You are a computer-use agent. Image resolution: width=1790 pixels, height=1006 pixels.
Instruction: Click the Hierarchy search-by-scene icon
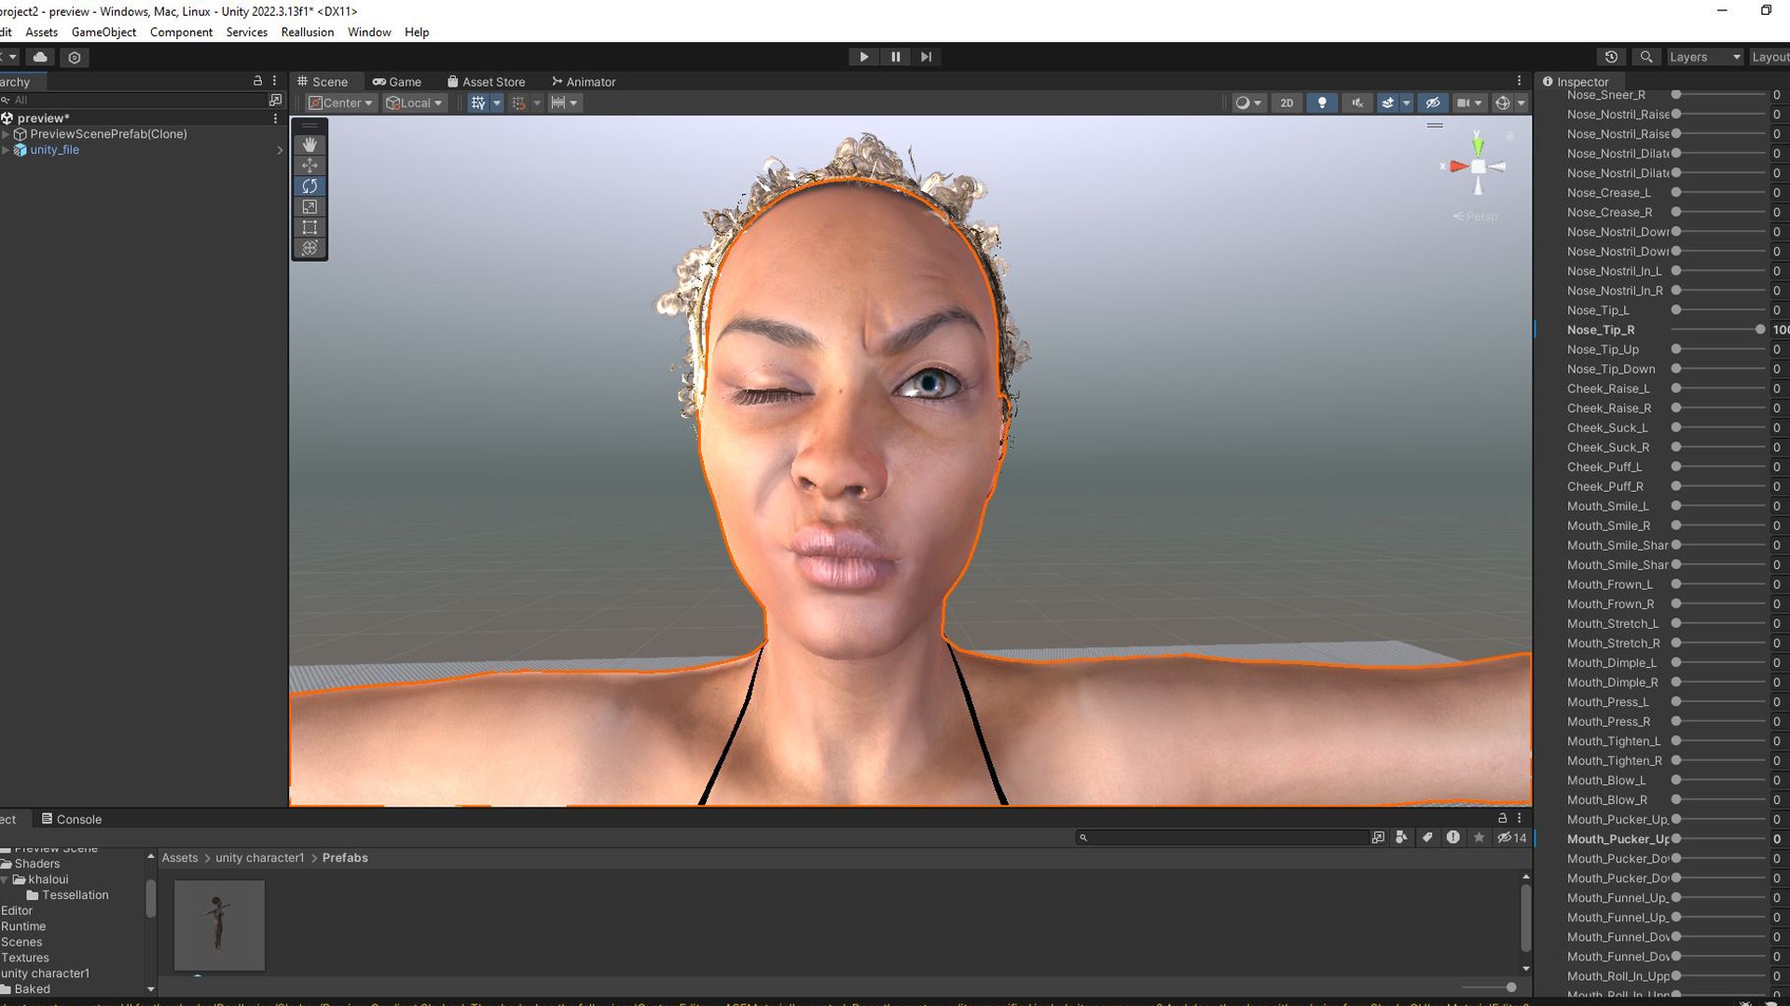coord(275,100)
